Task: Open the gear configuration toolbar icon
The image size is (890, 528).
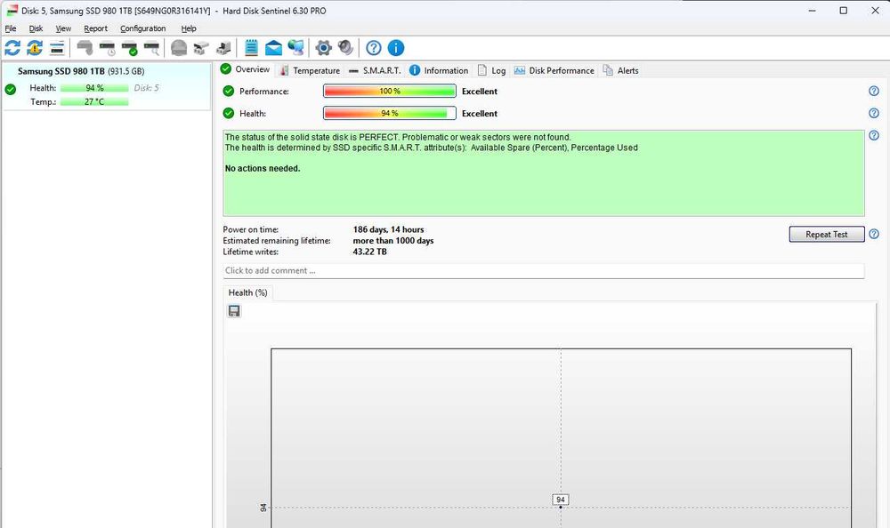Action: tap(324, 48)
